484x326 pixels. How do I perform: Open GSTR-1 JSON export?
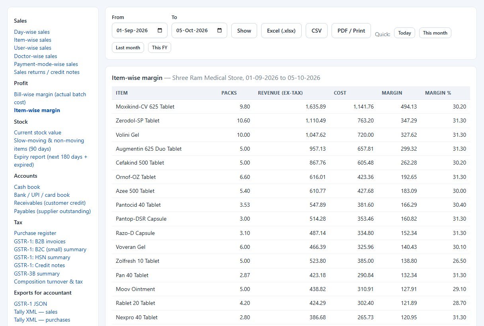tap(31, 304)
